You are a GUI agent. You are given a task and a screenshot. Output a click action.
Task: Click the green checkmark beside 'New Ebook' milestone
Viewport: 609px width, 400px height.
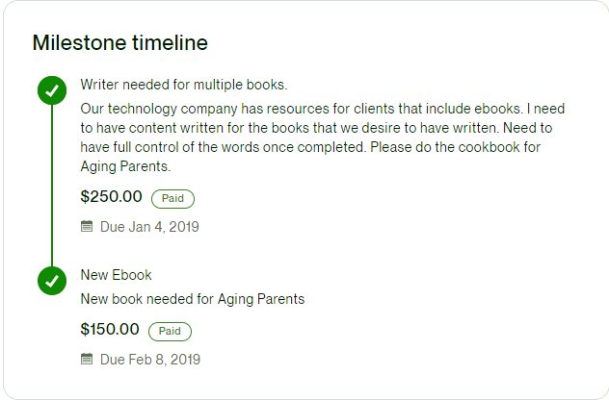pos(52,281)
